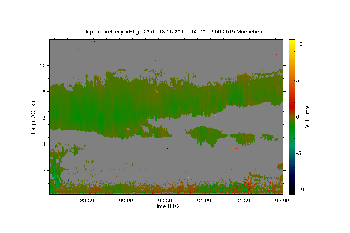
Task: Click the word 'Muenchen' in the title
Action: (x=250, y=32)
